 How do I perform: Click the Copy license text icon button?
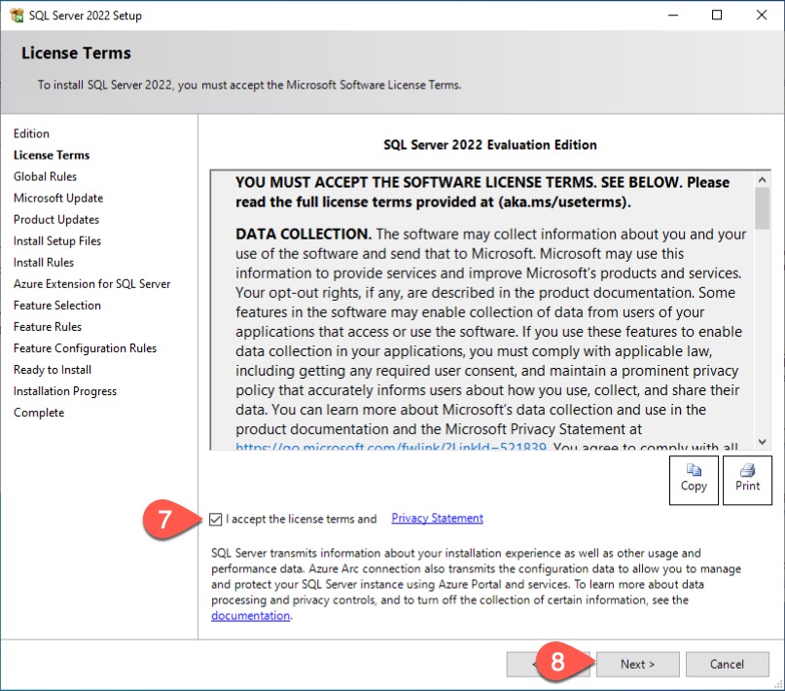(x=694, y=478)
